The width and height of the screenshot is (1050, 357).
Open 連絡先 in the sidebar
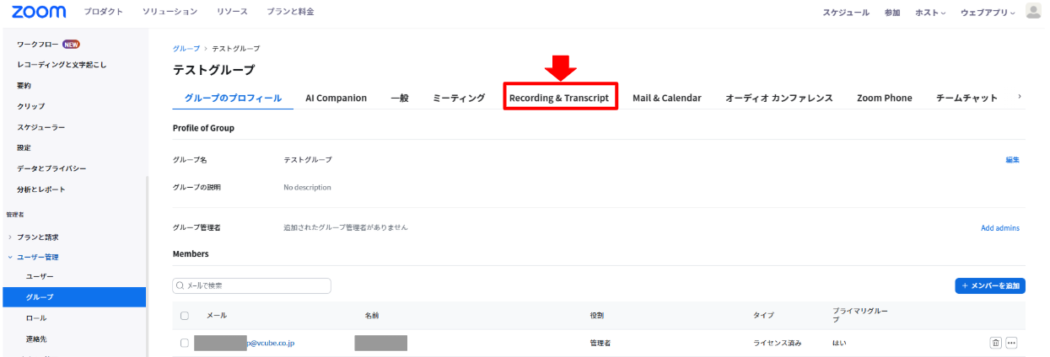point(36,338)
